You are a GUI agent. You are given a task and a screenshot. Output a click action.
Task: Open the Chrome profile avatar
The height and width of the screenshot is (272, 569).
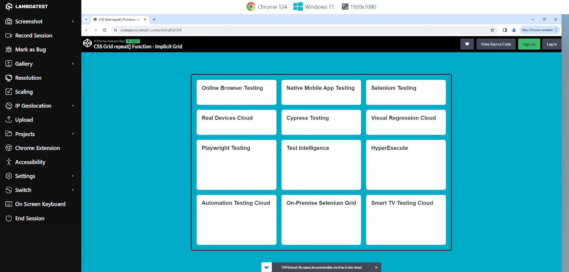coord(514,30)
